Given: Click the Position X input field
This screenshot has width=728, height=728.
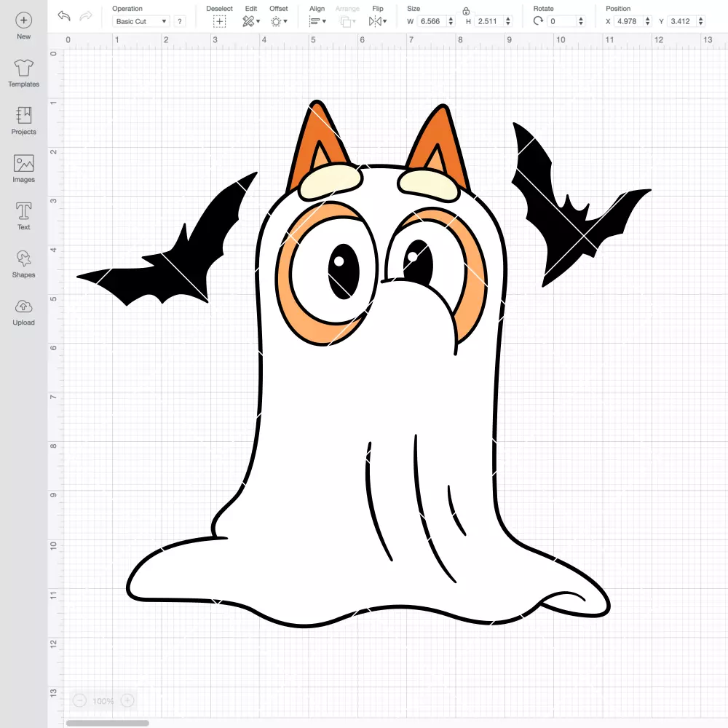Looking at the screenshot, I should (x=628, y=21).
